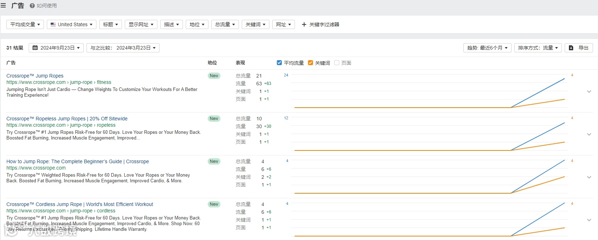Click the 表现 column header
Screen dimensions: 598x240
pyautogui.click(x=240, y=63)
